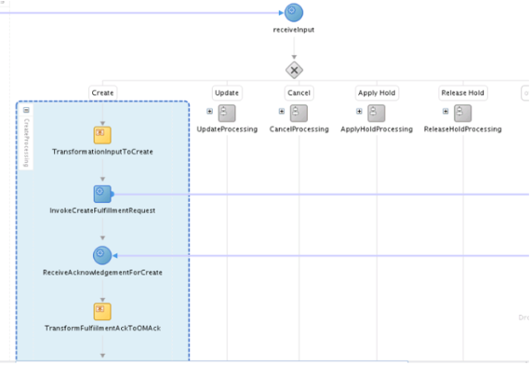531x365 pixels.
Task: Select the Create branch label
Action: pyautogui.click(x=102, y=93)
